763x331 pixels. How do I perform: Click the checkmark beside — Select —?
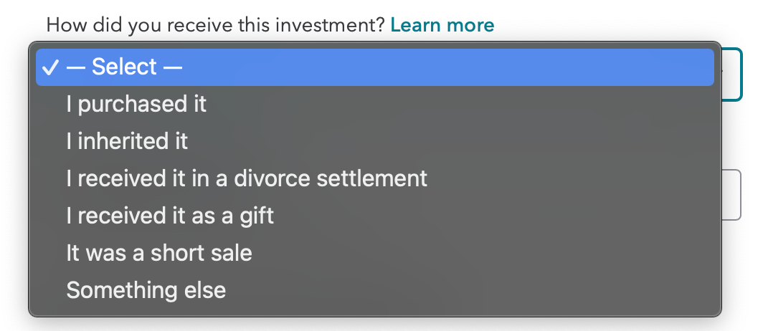[50, 67]
